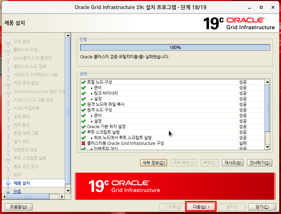Click status list scroll up arrow
The width and height of the screenshot is (281, 214).
[267, 82]
